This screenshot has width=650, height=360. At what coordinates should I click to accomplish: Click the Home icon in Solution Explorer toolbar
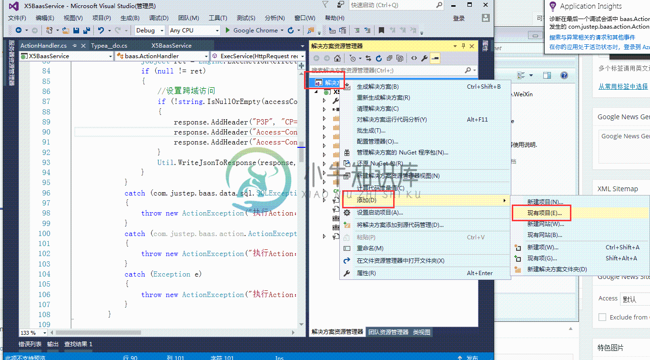click(x=337, y=58)
